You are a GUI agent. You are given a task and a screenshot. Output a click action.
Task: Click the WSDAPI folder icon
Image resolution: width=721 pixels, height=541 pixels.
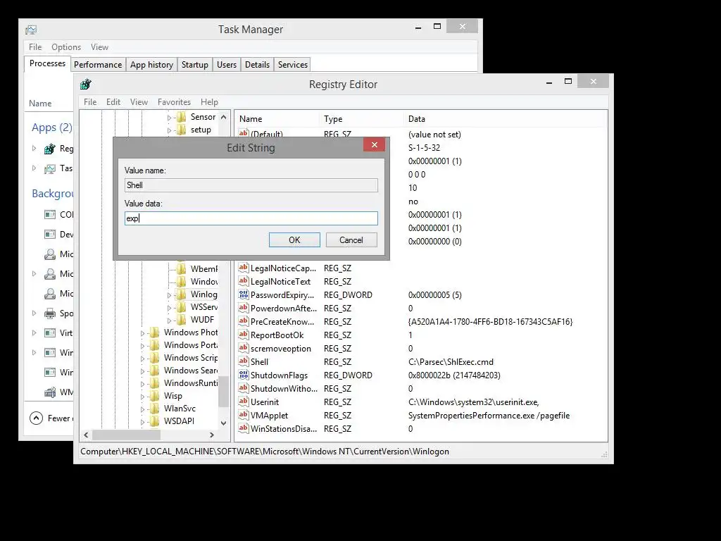155,421
